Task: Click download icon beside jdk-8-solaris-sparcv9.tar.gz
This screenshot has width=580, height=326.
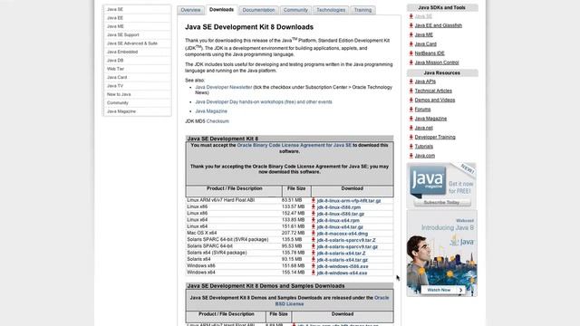Action: (314, 246)
